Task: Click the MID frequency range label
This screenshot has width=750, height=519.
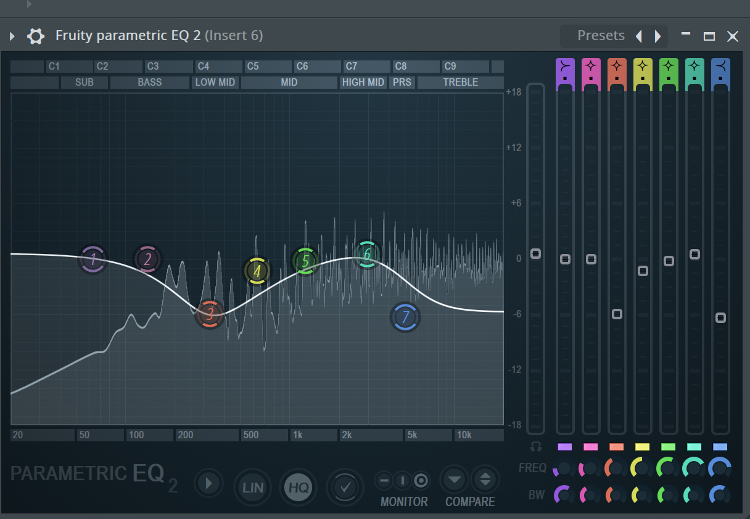Action: 289,83
